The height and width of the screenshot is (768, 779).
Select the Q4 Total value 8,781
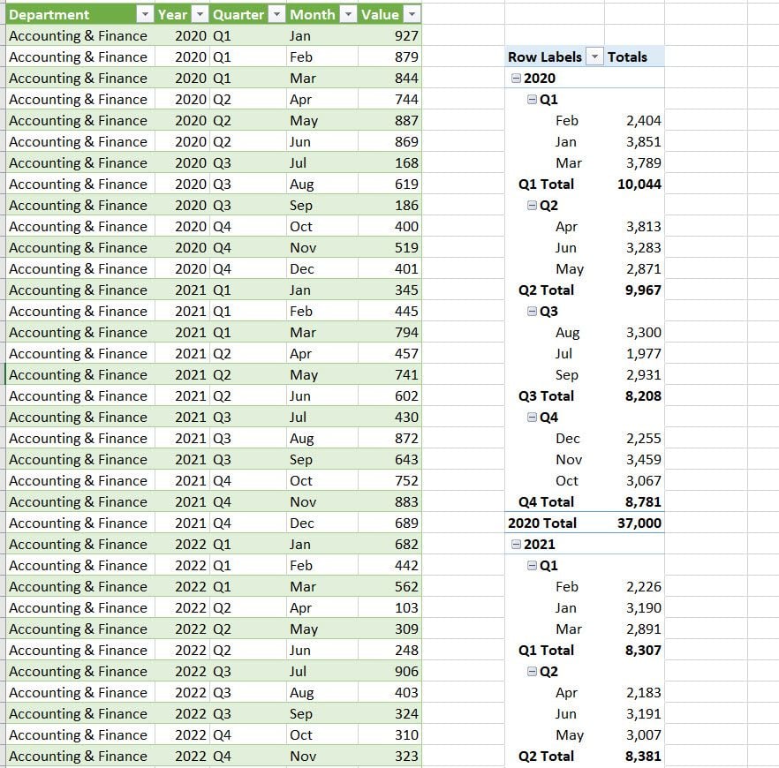coord(634,502)
